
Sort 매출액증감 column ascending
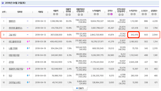(79, 15)
